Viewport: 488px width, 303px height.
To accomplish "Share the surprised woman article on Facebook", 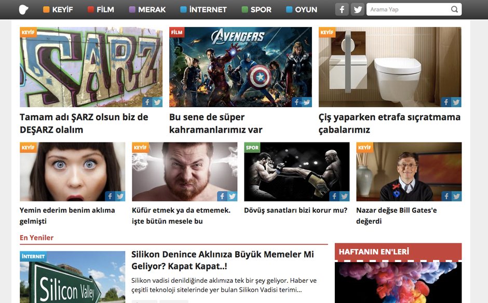I will pos(110,196).
